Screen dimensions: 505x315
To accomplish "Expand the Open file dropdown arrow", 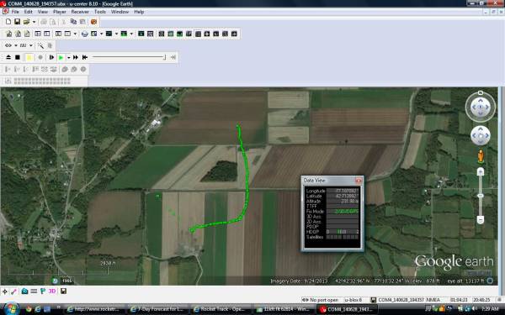I will [34, 22].
